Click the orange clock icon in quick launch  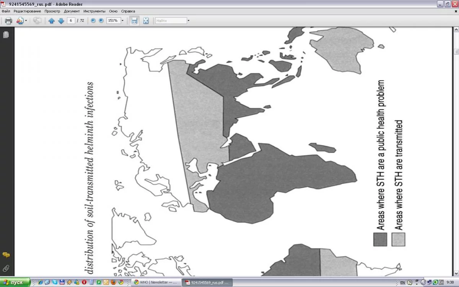106,282
